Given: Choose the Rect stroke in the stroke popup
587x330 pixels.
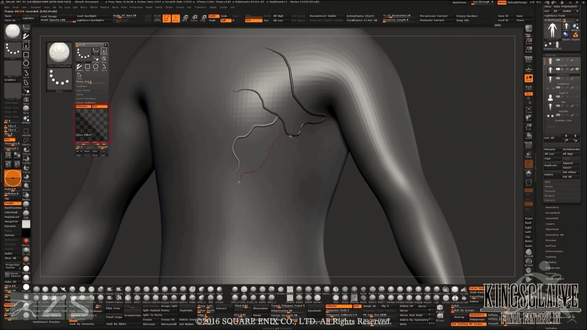Looking at the screenshot, I should pos(88,67).
